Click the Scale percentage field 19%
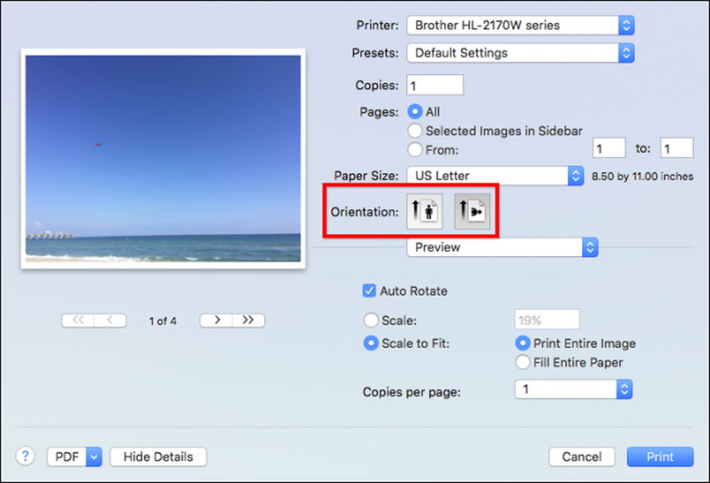710x483 pixels. click(x=547, y=320)
